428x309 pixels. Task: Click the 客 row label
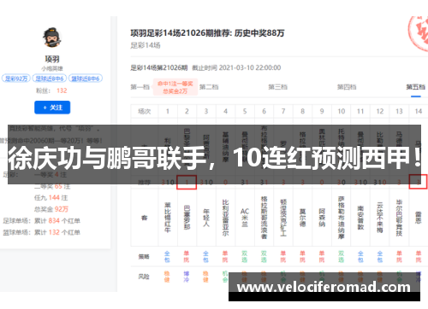[x=145, y=218]
